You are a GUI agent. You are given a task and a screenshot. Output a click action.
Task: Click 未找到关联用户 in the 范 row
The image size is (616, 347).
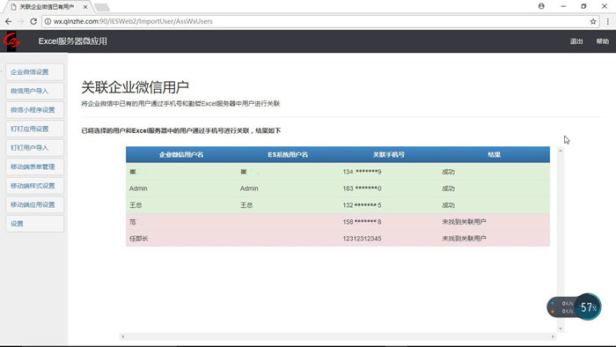click(x=464, y=222)
